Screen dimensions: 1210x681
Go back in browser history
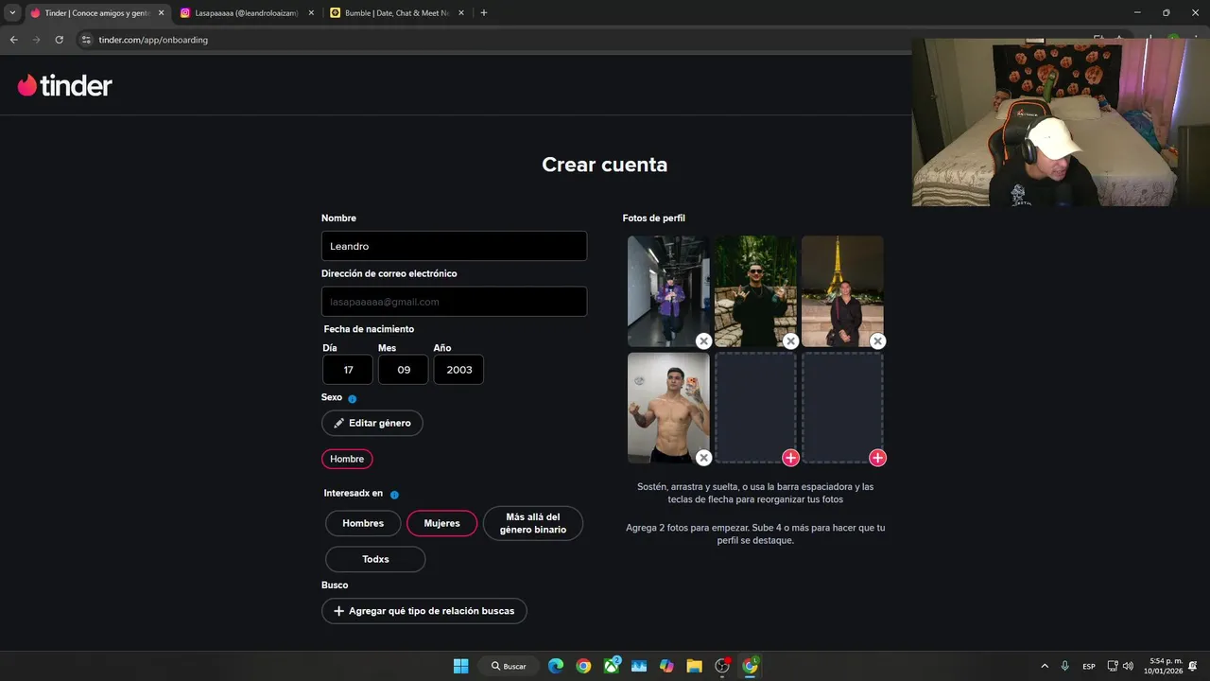[13, 40]
